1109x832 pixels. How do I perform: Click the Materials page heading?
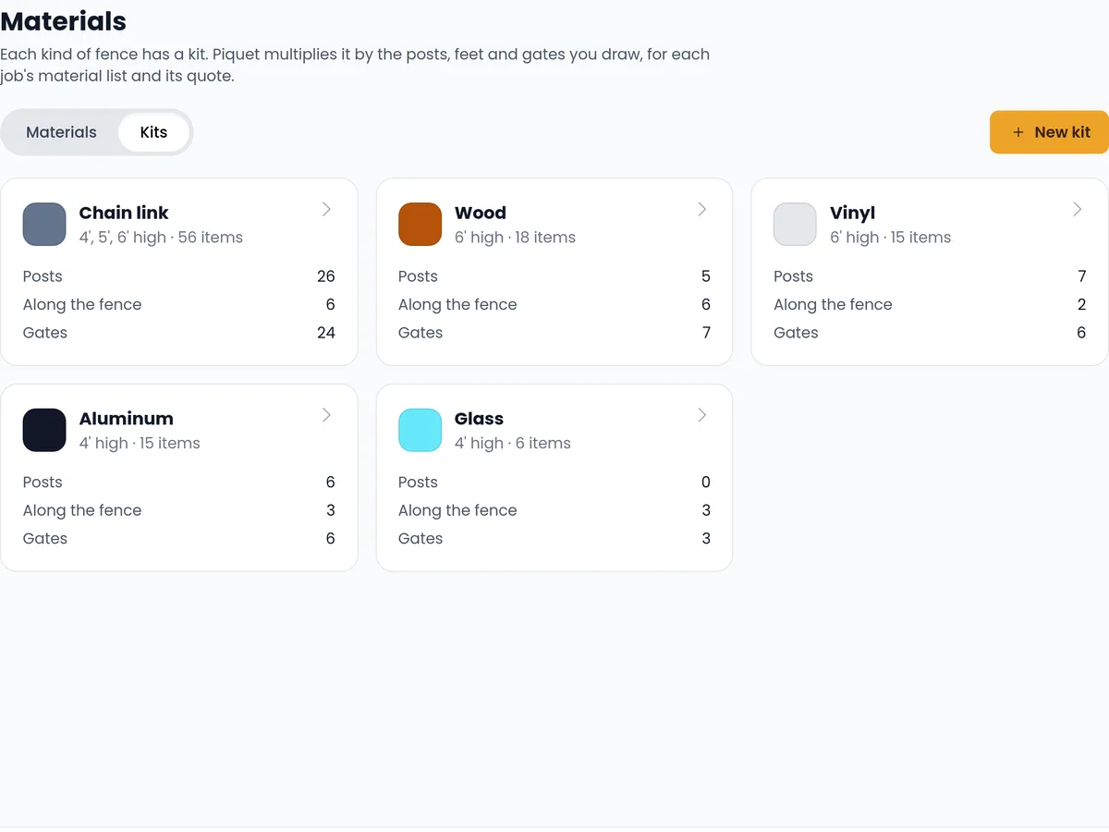click(x=63, y=21)
